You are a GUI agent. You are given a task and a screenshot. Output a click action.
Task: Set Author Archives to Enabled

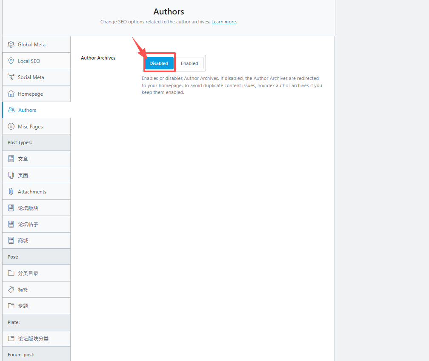(189, 63)
